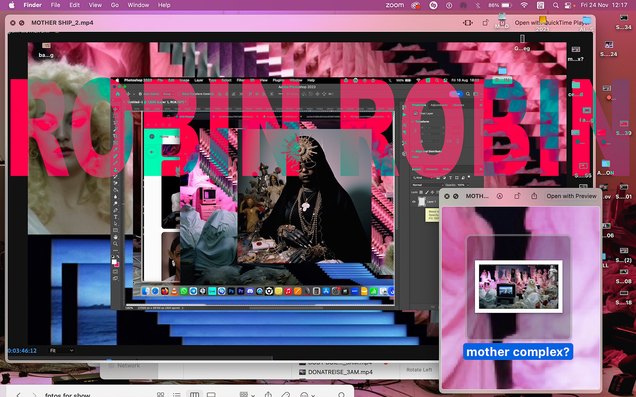
Task: Open the Window menu in the Finder menu bar
Action: [138, 5]
